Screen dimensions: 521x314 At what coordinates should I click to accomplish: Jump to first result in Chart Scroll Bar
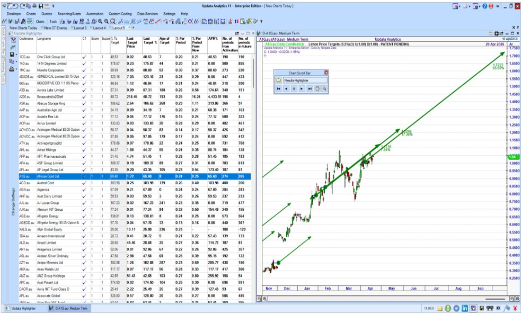[x=278, y=89]
